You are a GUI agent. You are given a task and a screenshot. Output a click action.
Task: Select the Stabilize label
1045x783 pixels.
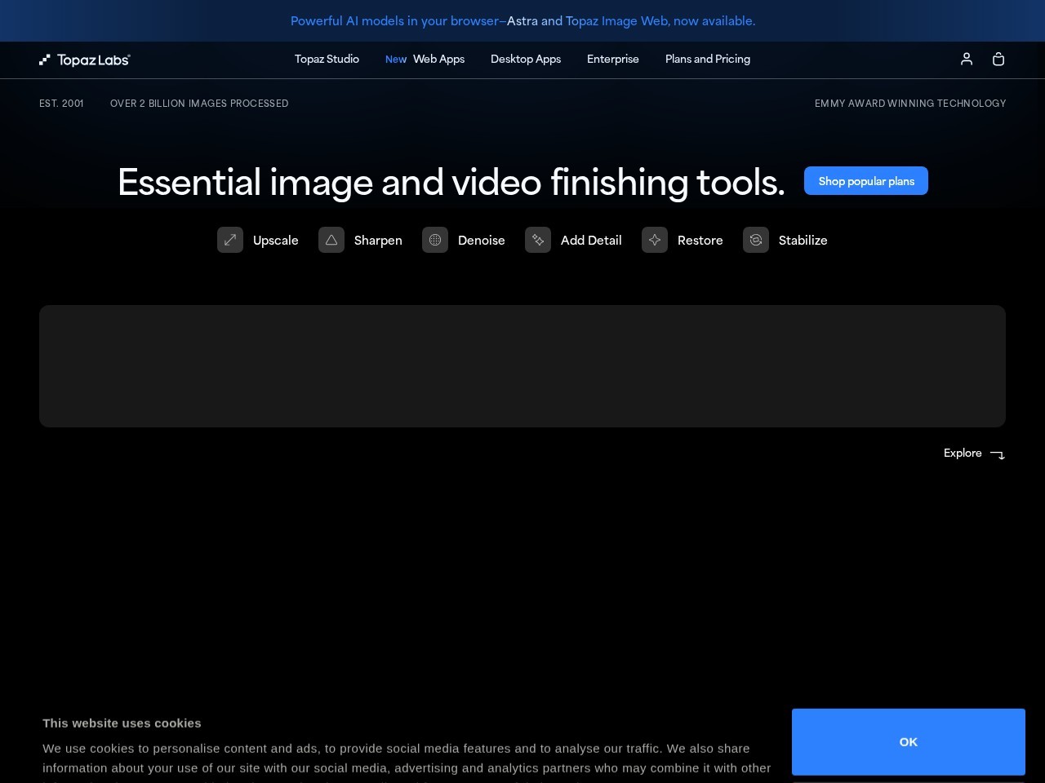point(803,240)
